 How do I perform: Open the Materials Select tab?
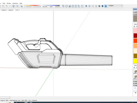pyautogui.click(x=136, y=24)
